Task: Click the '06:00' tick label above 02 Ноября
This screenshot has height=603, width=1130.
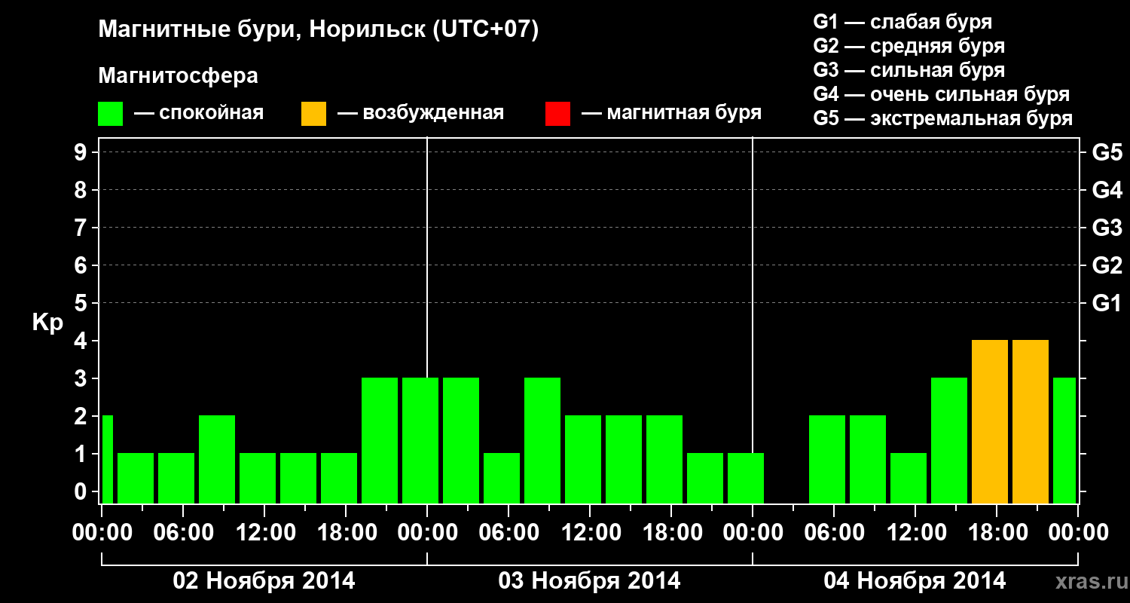Action: coord(183,532)
